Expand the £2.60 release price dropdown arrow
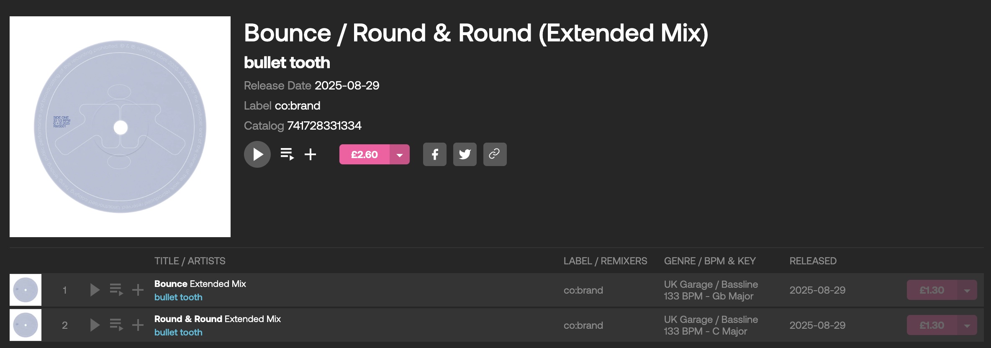 [400, 155]
